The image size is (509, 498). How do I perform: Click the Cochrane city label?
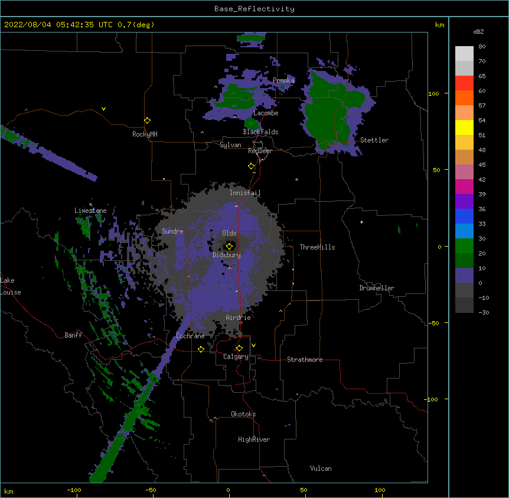coord(190,336)
